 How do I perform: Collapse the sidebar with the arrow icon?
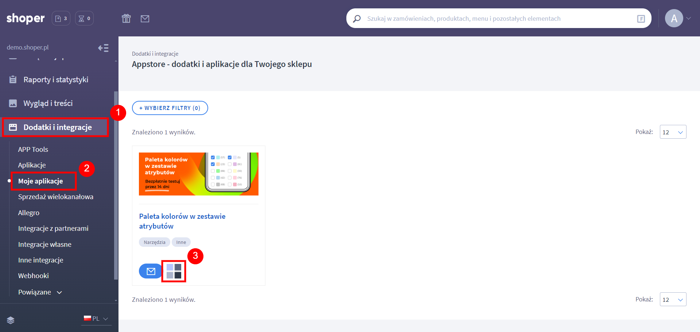point(103,48)
